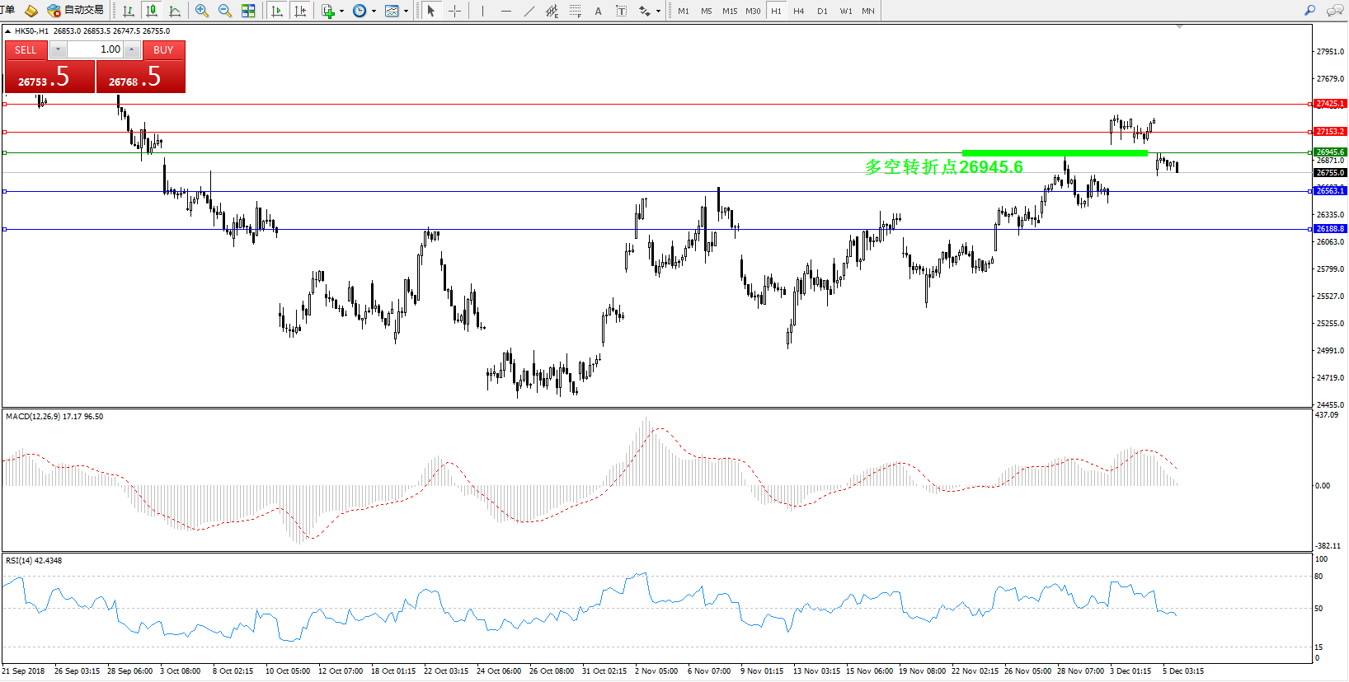Click the SELL button at 26753.5
This screenshot has height=682, width=1349.
tap(49, 77)
